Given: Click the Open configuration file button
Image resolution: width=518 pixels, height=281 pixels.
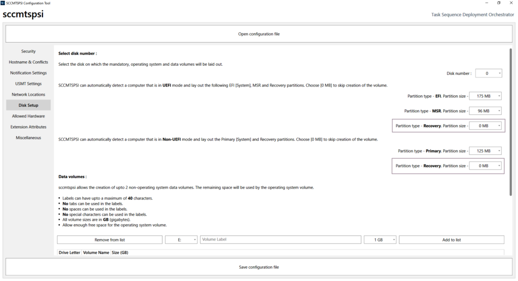Looking at the screenshot, I should [258, 34].
